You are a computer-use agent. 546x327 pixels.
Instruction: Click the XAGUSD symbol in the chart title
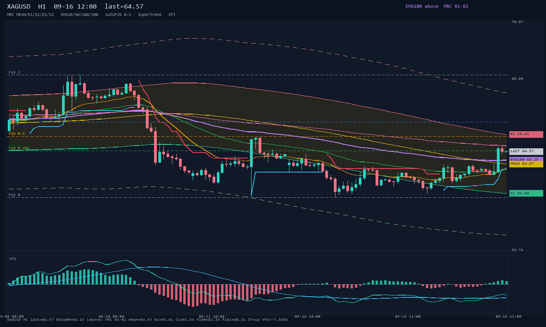[19, 7]
